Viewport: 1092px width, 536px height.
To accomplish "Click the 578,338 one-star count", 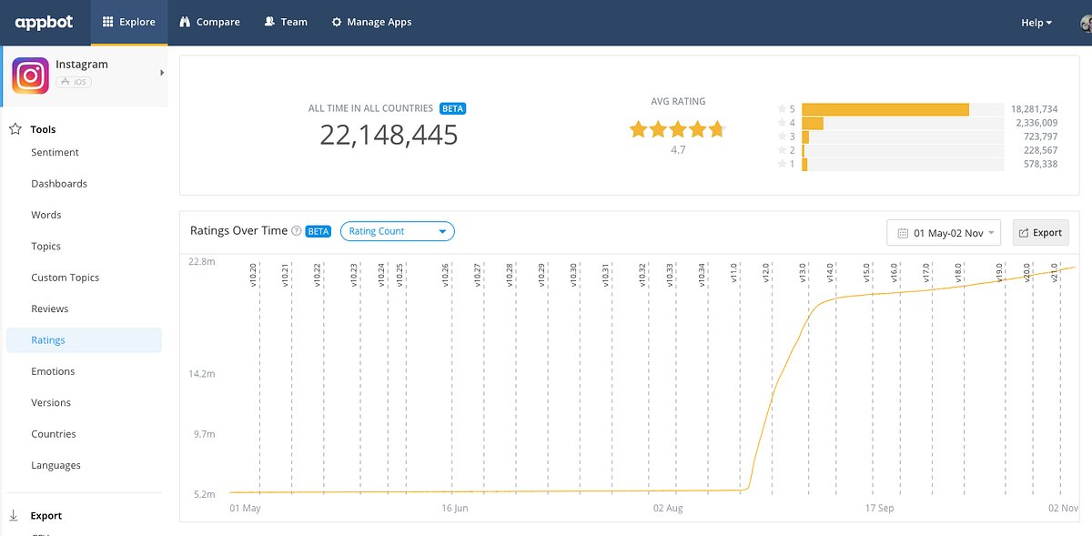I will pyautogui.click(x=1040, y=164).
